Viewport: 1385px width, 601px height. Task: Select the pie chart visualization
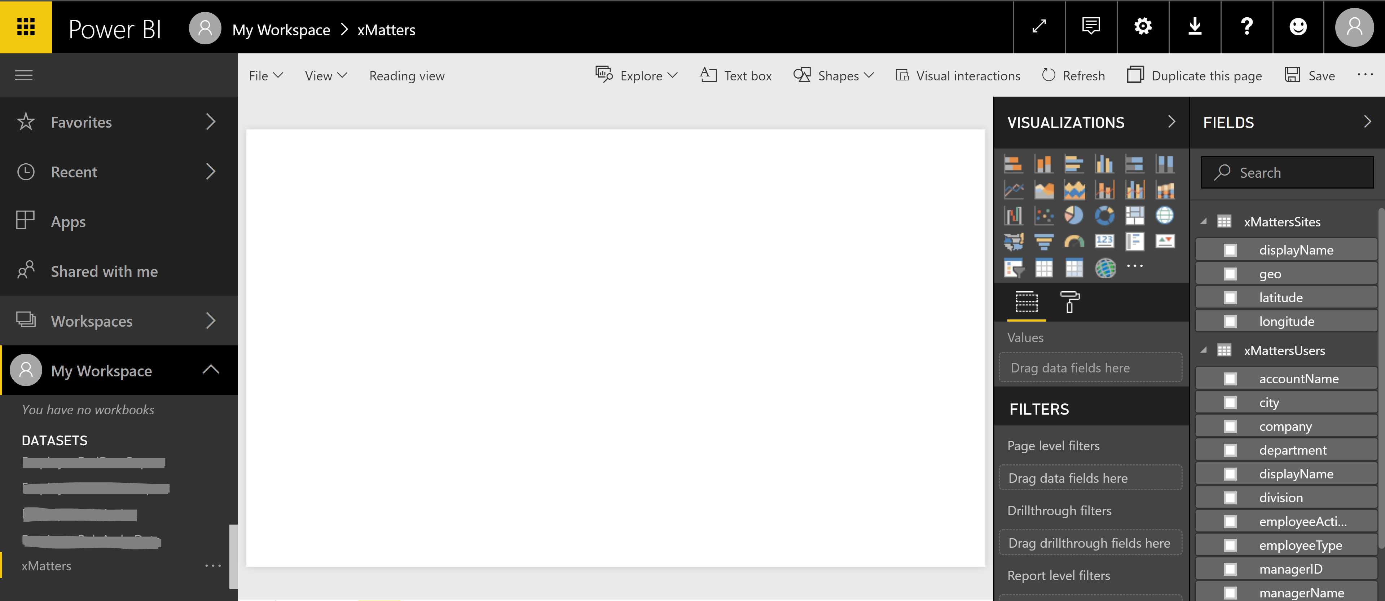tap(1074, 216)
